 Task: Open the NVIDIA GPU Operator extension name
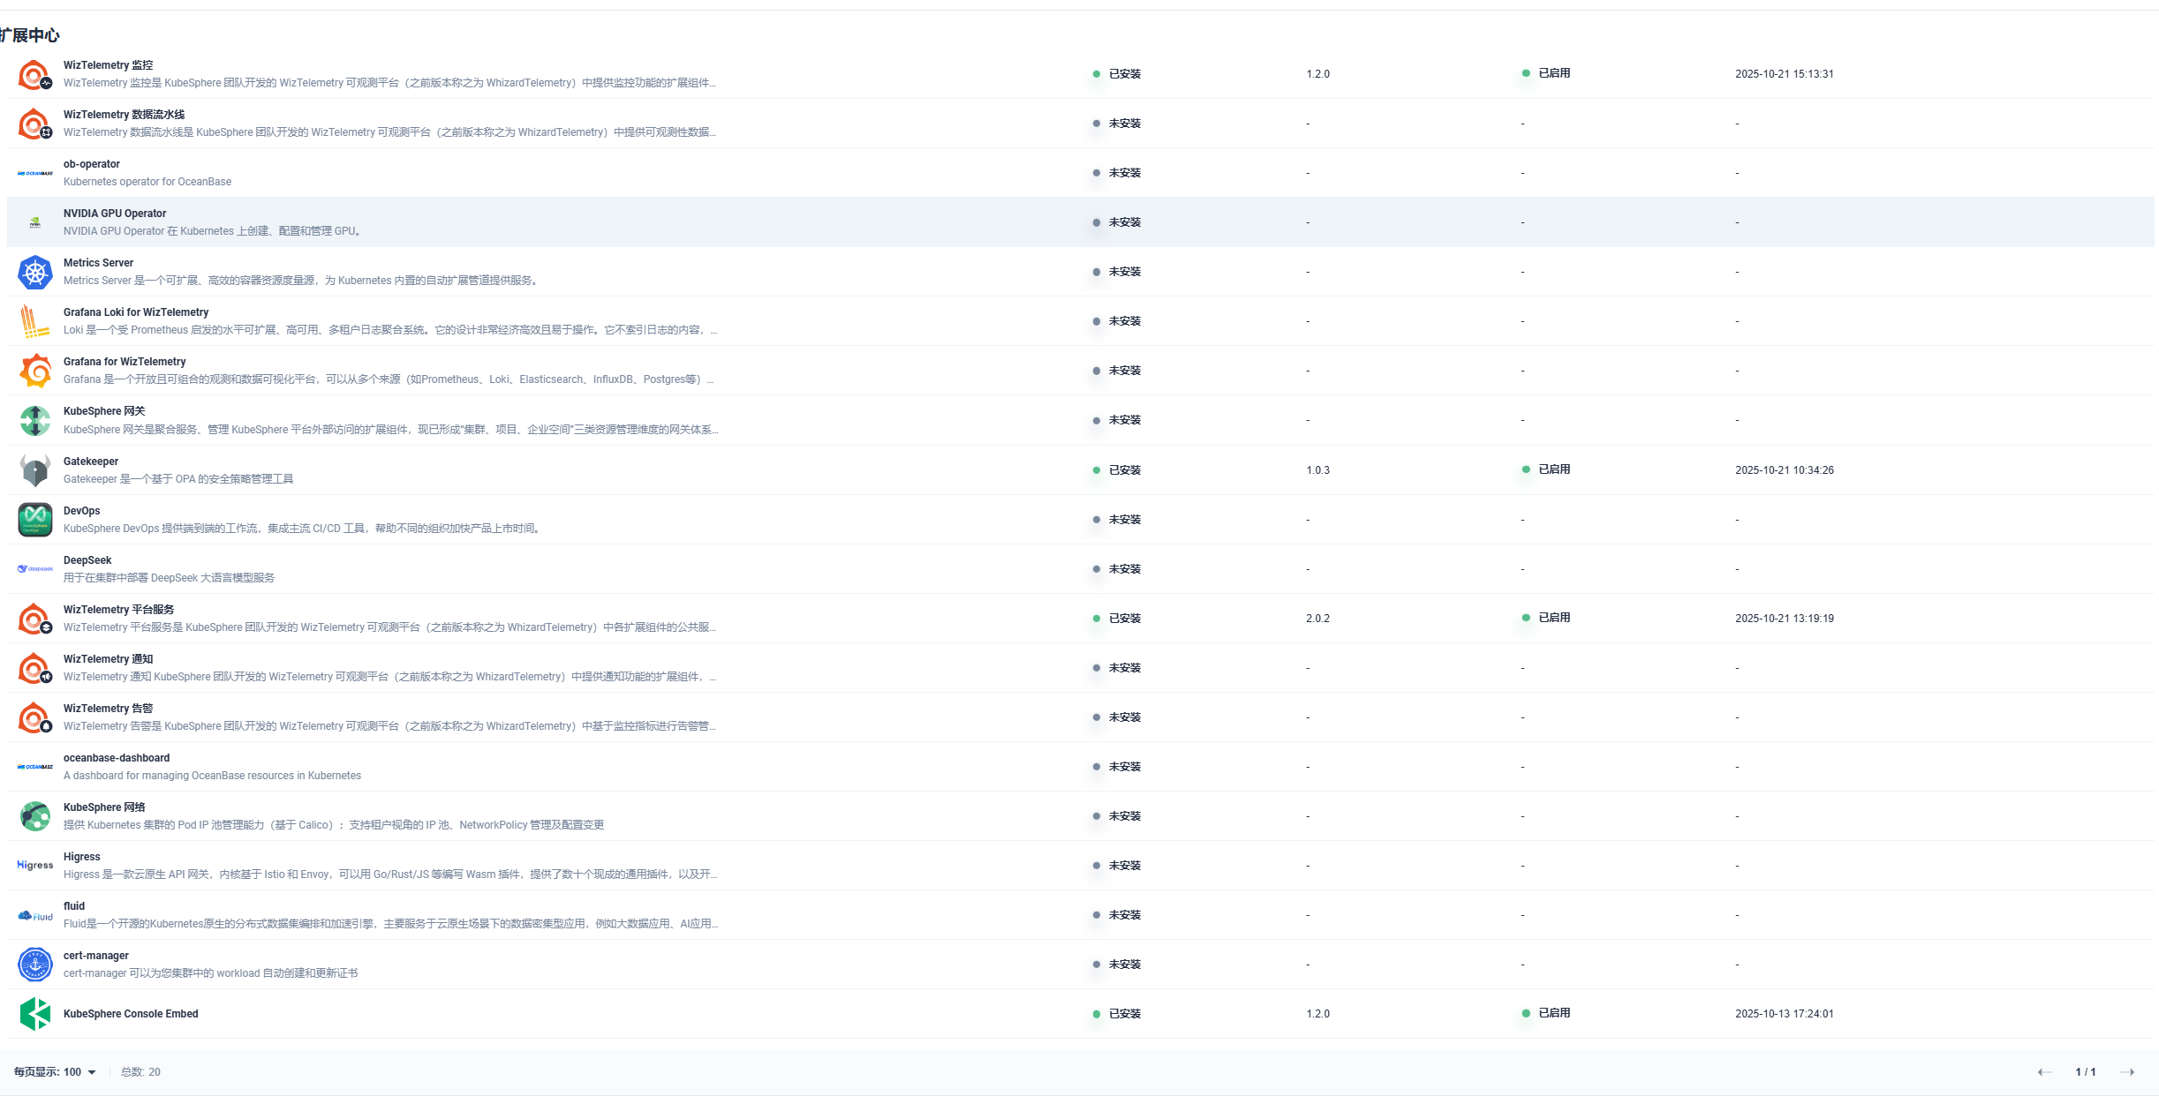(x=115, y=214)
